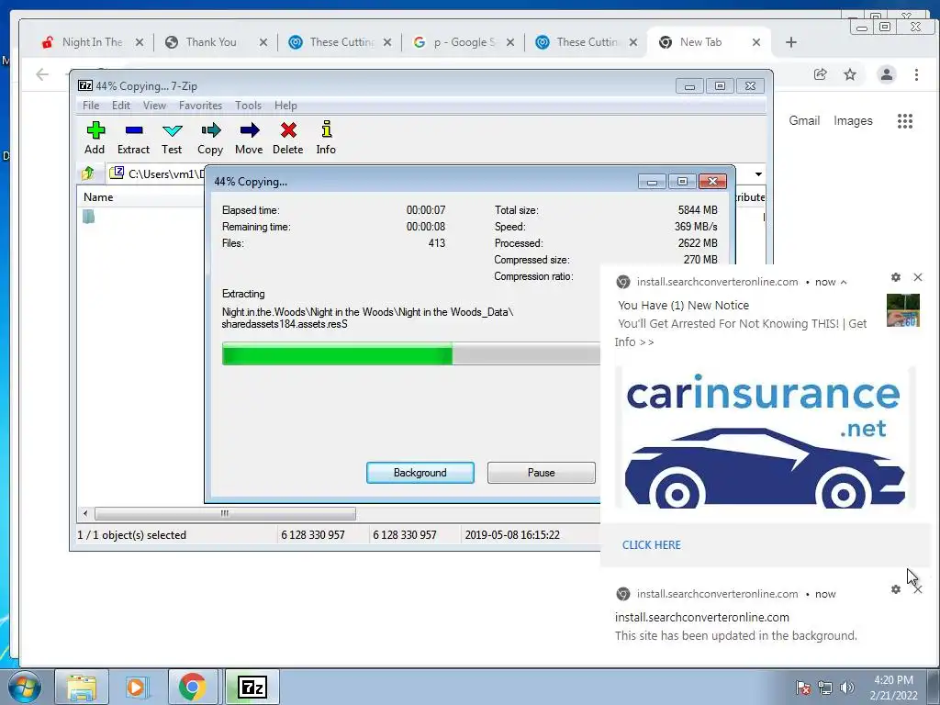This screenshot has height=705, width=940.
Task: Pause the copying operation
Action: pos(542,473)
